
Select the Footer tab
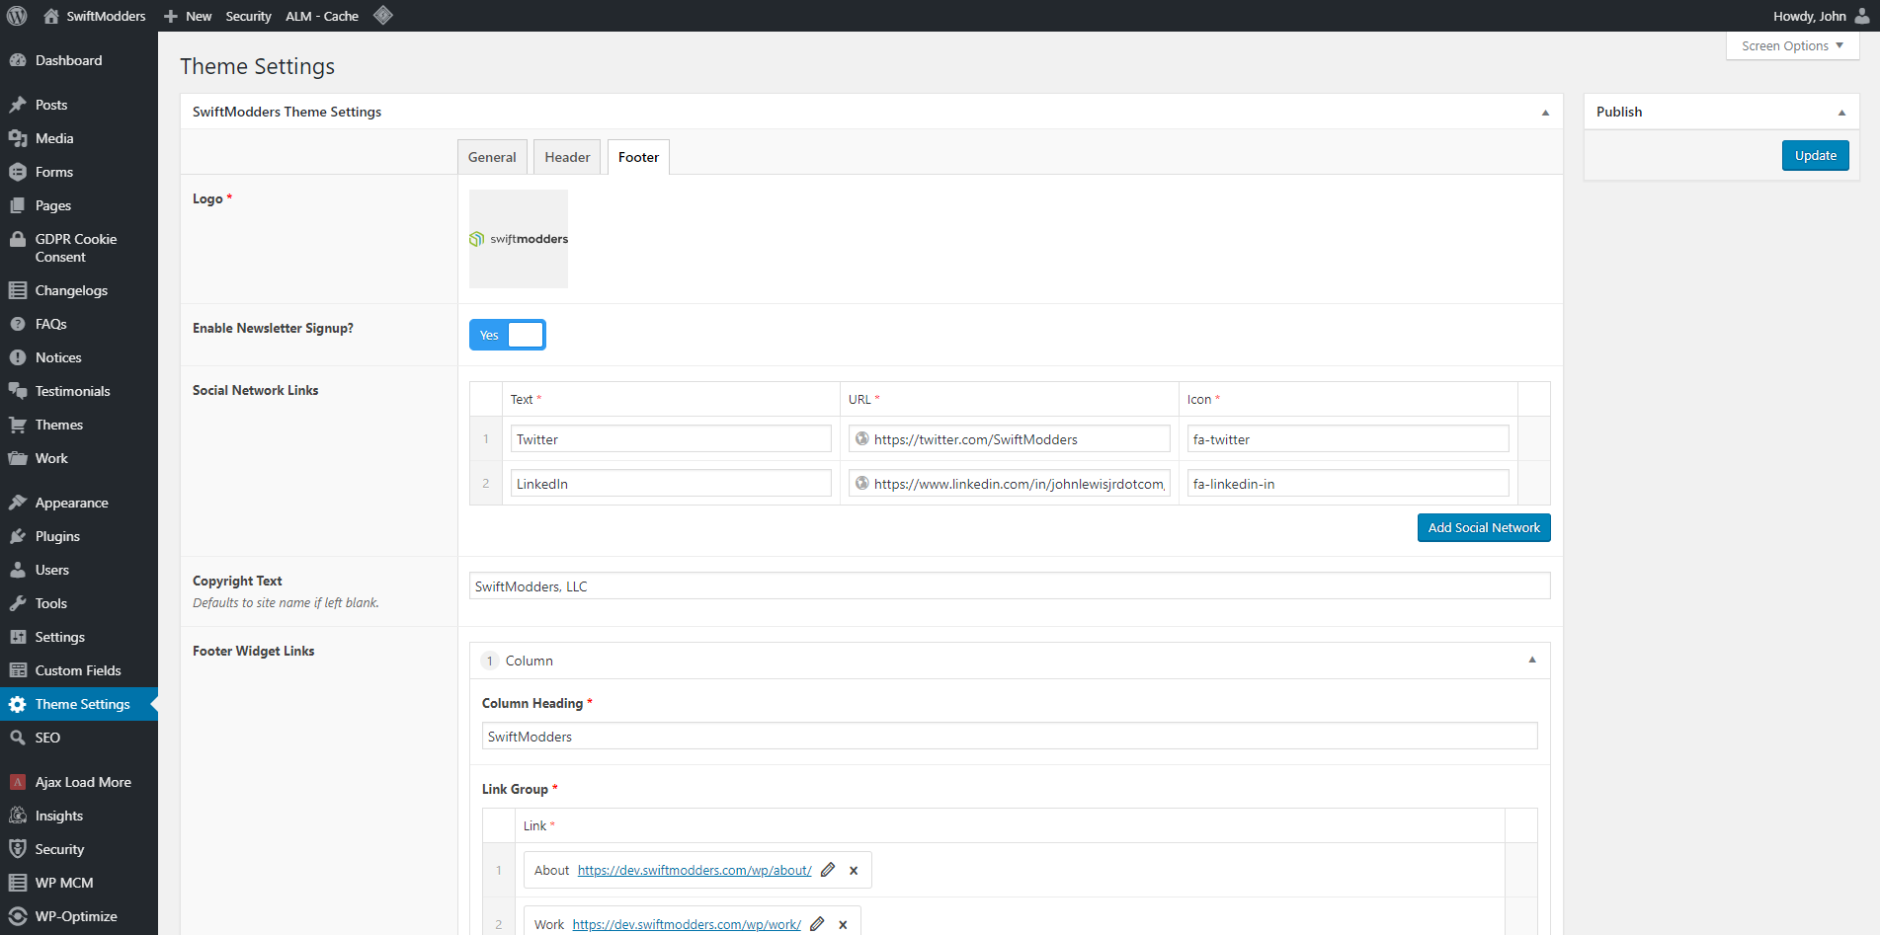pos(638,157)
